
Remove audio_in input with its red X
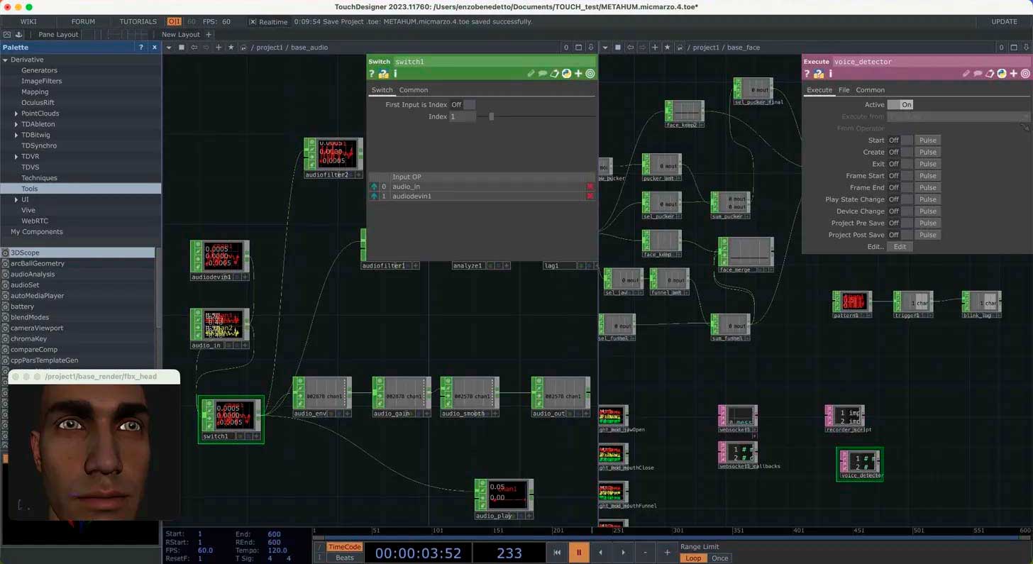[590, 187]
